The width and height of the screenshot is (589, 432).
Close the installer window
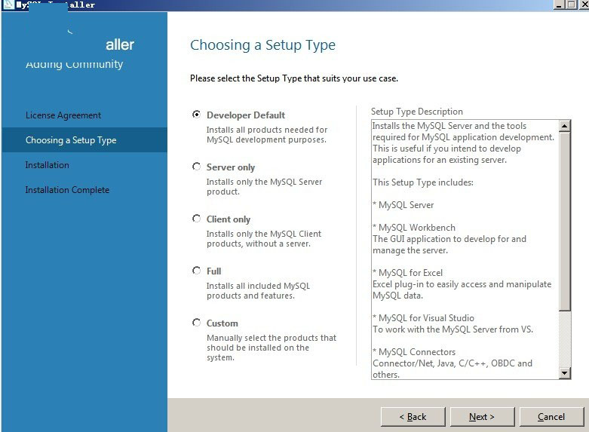tap(584, 5)
